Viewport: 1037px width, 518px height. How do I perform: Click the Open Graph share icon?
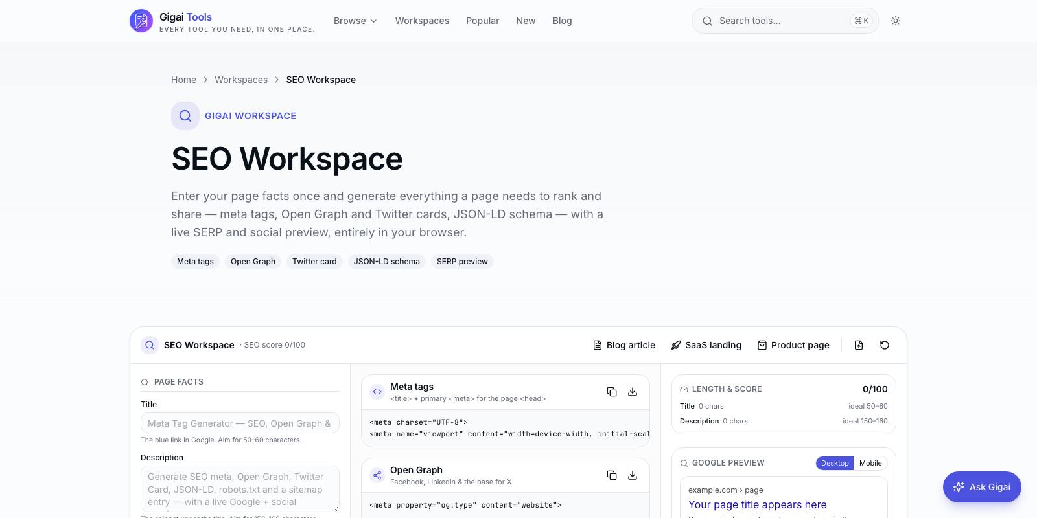point(377,475)
